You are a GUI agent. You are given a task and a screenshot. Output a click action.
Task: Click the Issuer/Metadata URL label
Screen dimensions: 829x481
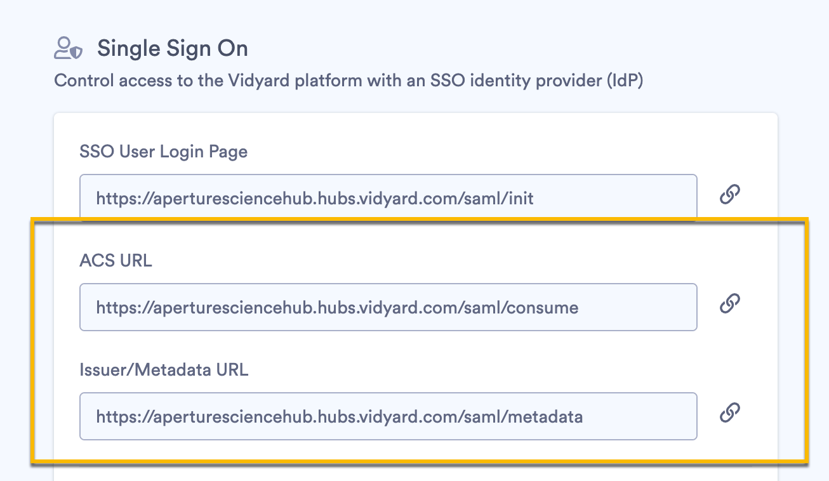163,369
